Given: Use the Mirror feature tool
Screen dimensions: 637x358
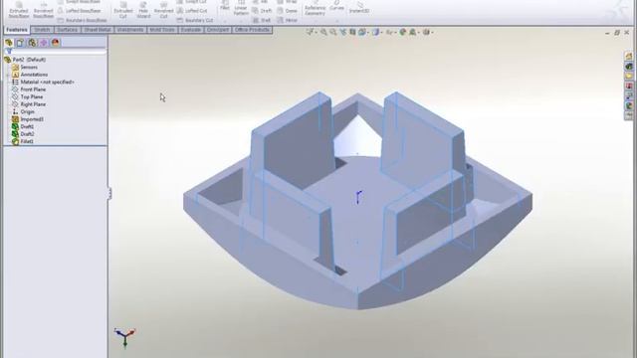Looking at the screenshot, I should coord(288,20).
